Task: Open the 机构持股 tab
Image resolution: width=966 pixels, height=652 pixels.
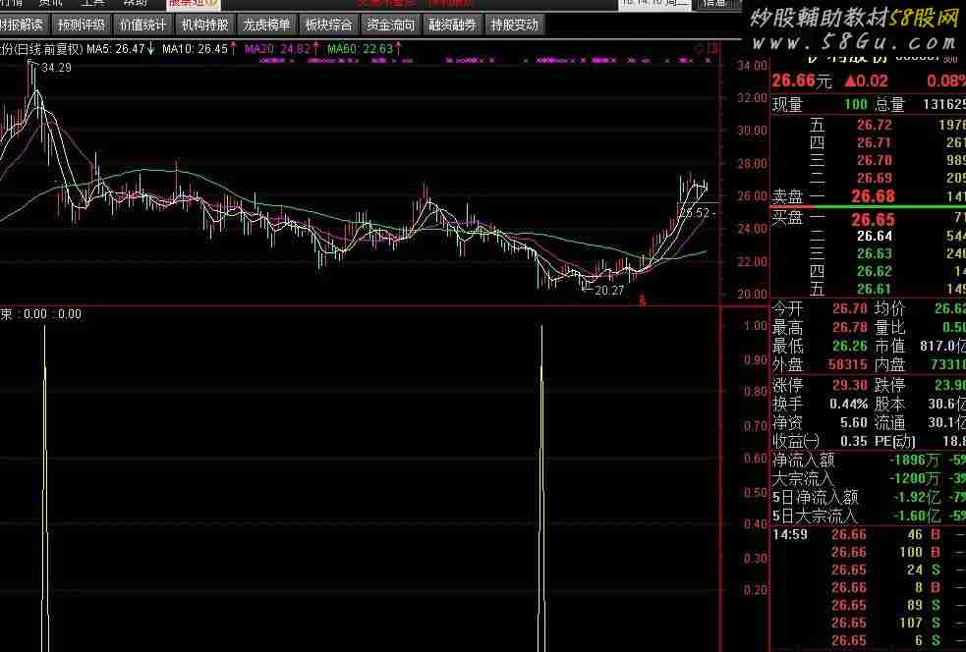Action: pyautogui.click(x=204, y=25)
